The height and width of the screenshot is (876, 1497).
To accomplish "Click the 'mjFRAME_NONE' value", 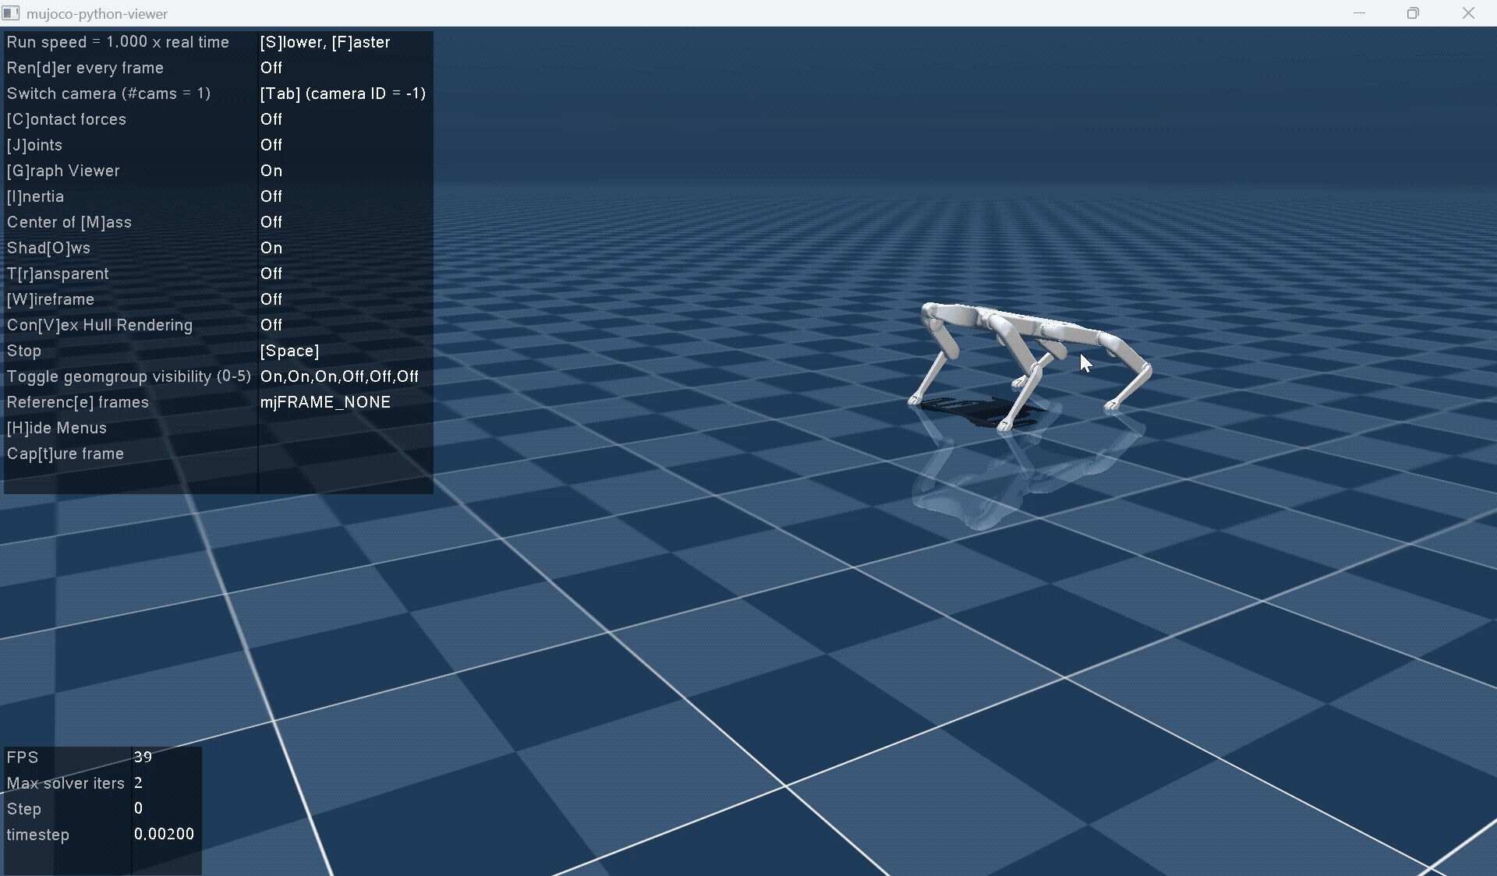I will pyautogui.click(x=325, y=402).
